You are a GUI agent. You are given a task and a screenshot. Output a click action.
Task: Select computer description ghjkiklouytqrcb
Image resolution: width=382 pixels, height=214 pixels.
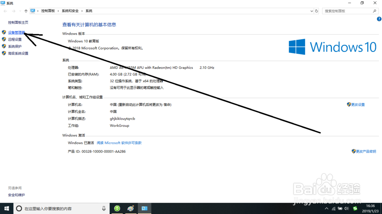(x=122, y=118)
